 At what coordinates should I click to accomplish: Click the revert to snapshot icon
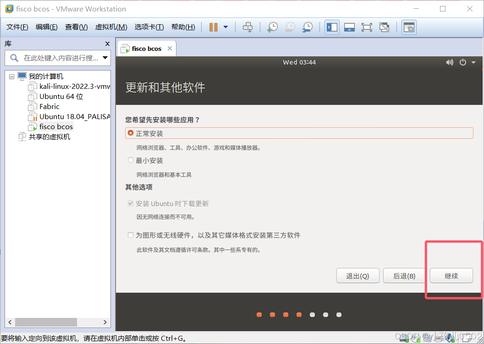pos(290,27)
